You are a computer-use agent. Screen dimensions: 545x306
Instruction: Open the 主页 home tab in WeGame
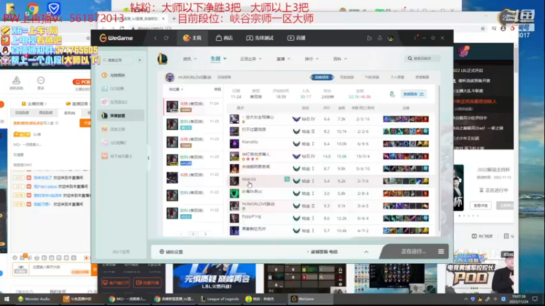tap(192, 38)
